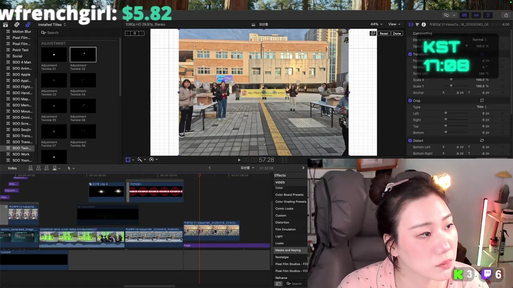The width and height of the screenshot is (513, 288).
Task: Click the insert clip icon
Action: coord(38,168)
